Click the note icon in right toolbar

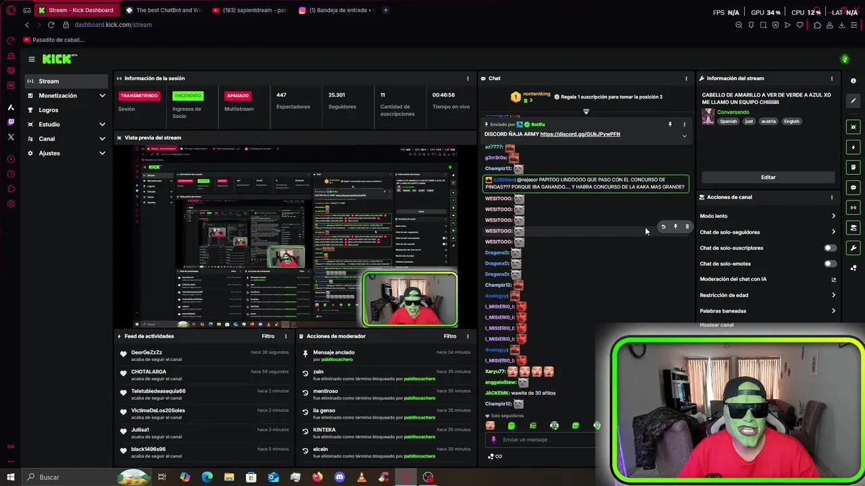(854, 167)
